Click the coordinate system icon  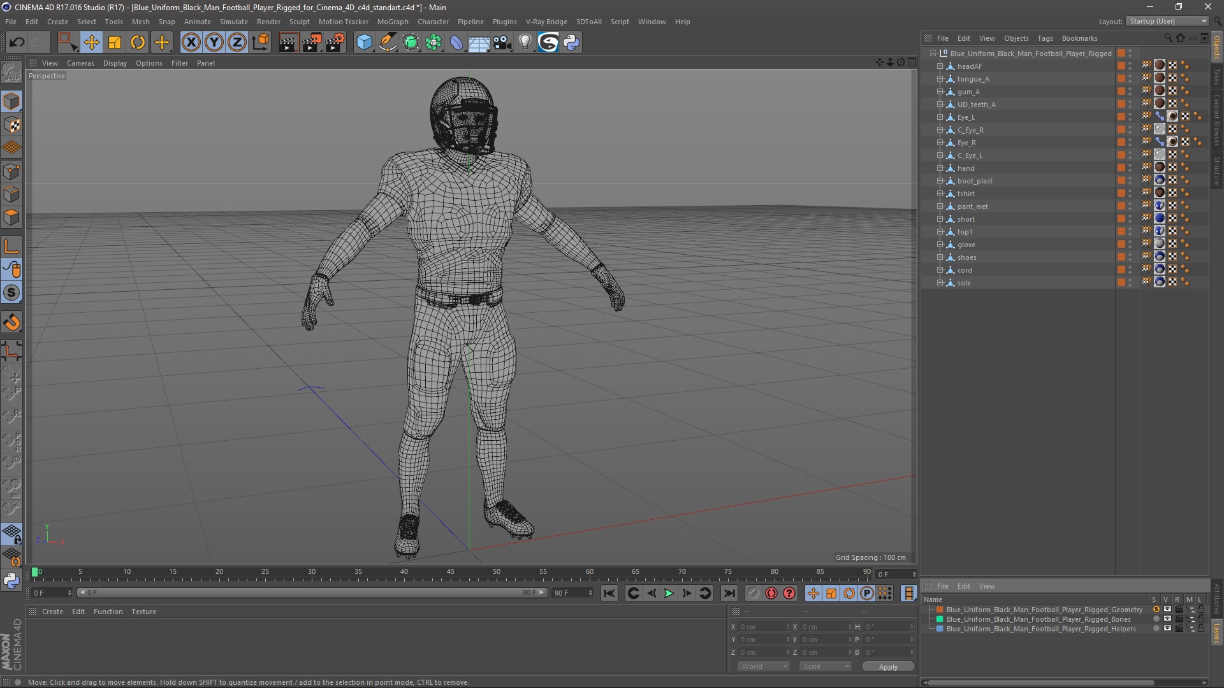click(x=261, y=43)
